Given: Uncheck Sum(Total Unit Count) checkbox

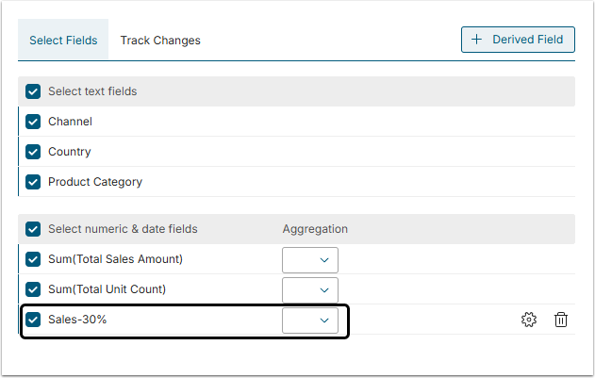Looking at the screenshot, I should click(33, 289).
